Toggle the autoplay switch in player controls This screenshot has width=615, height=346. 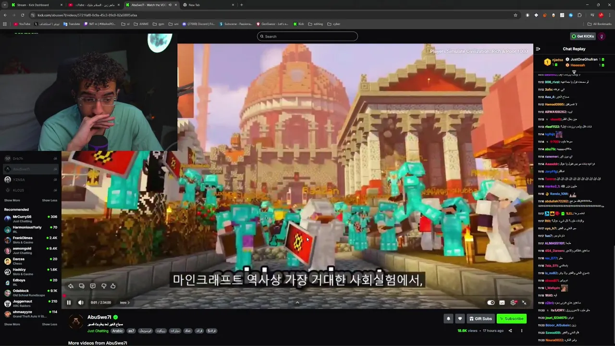tap(491, 303)
